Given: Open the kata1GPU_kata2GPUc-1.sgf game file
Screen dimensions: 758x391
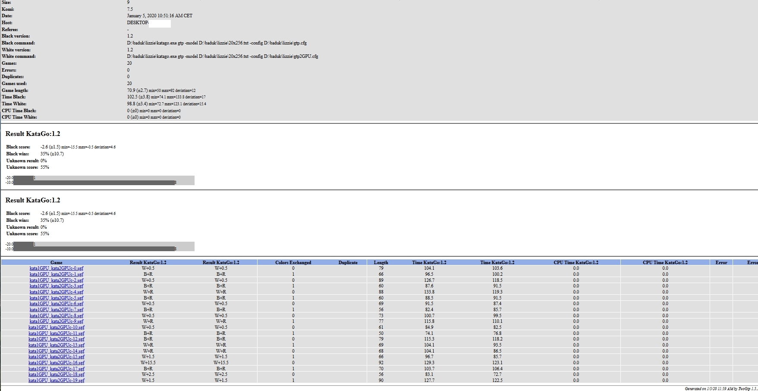Looking at the screenshot, I should tap(56, 274).
